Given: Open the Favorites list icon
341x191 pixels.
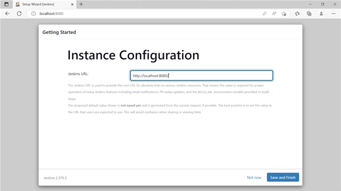Looking at the screenshot, I should click(x=297, y=14).
